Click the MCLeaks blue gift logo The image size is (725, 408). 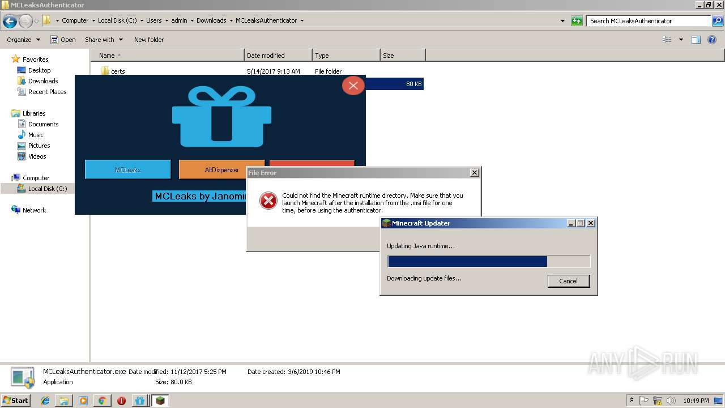pyautogui.click(x=221, y=116)
